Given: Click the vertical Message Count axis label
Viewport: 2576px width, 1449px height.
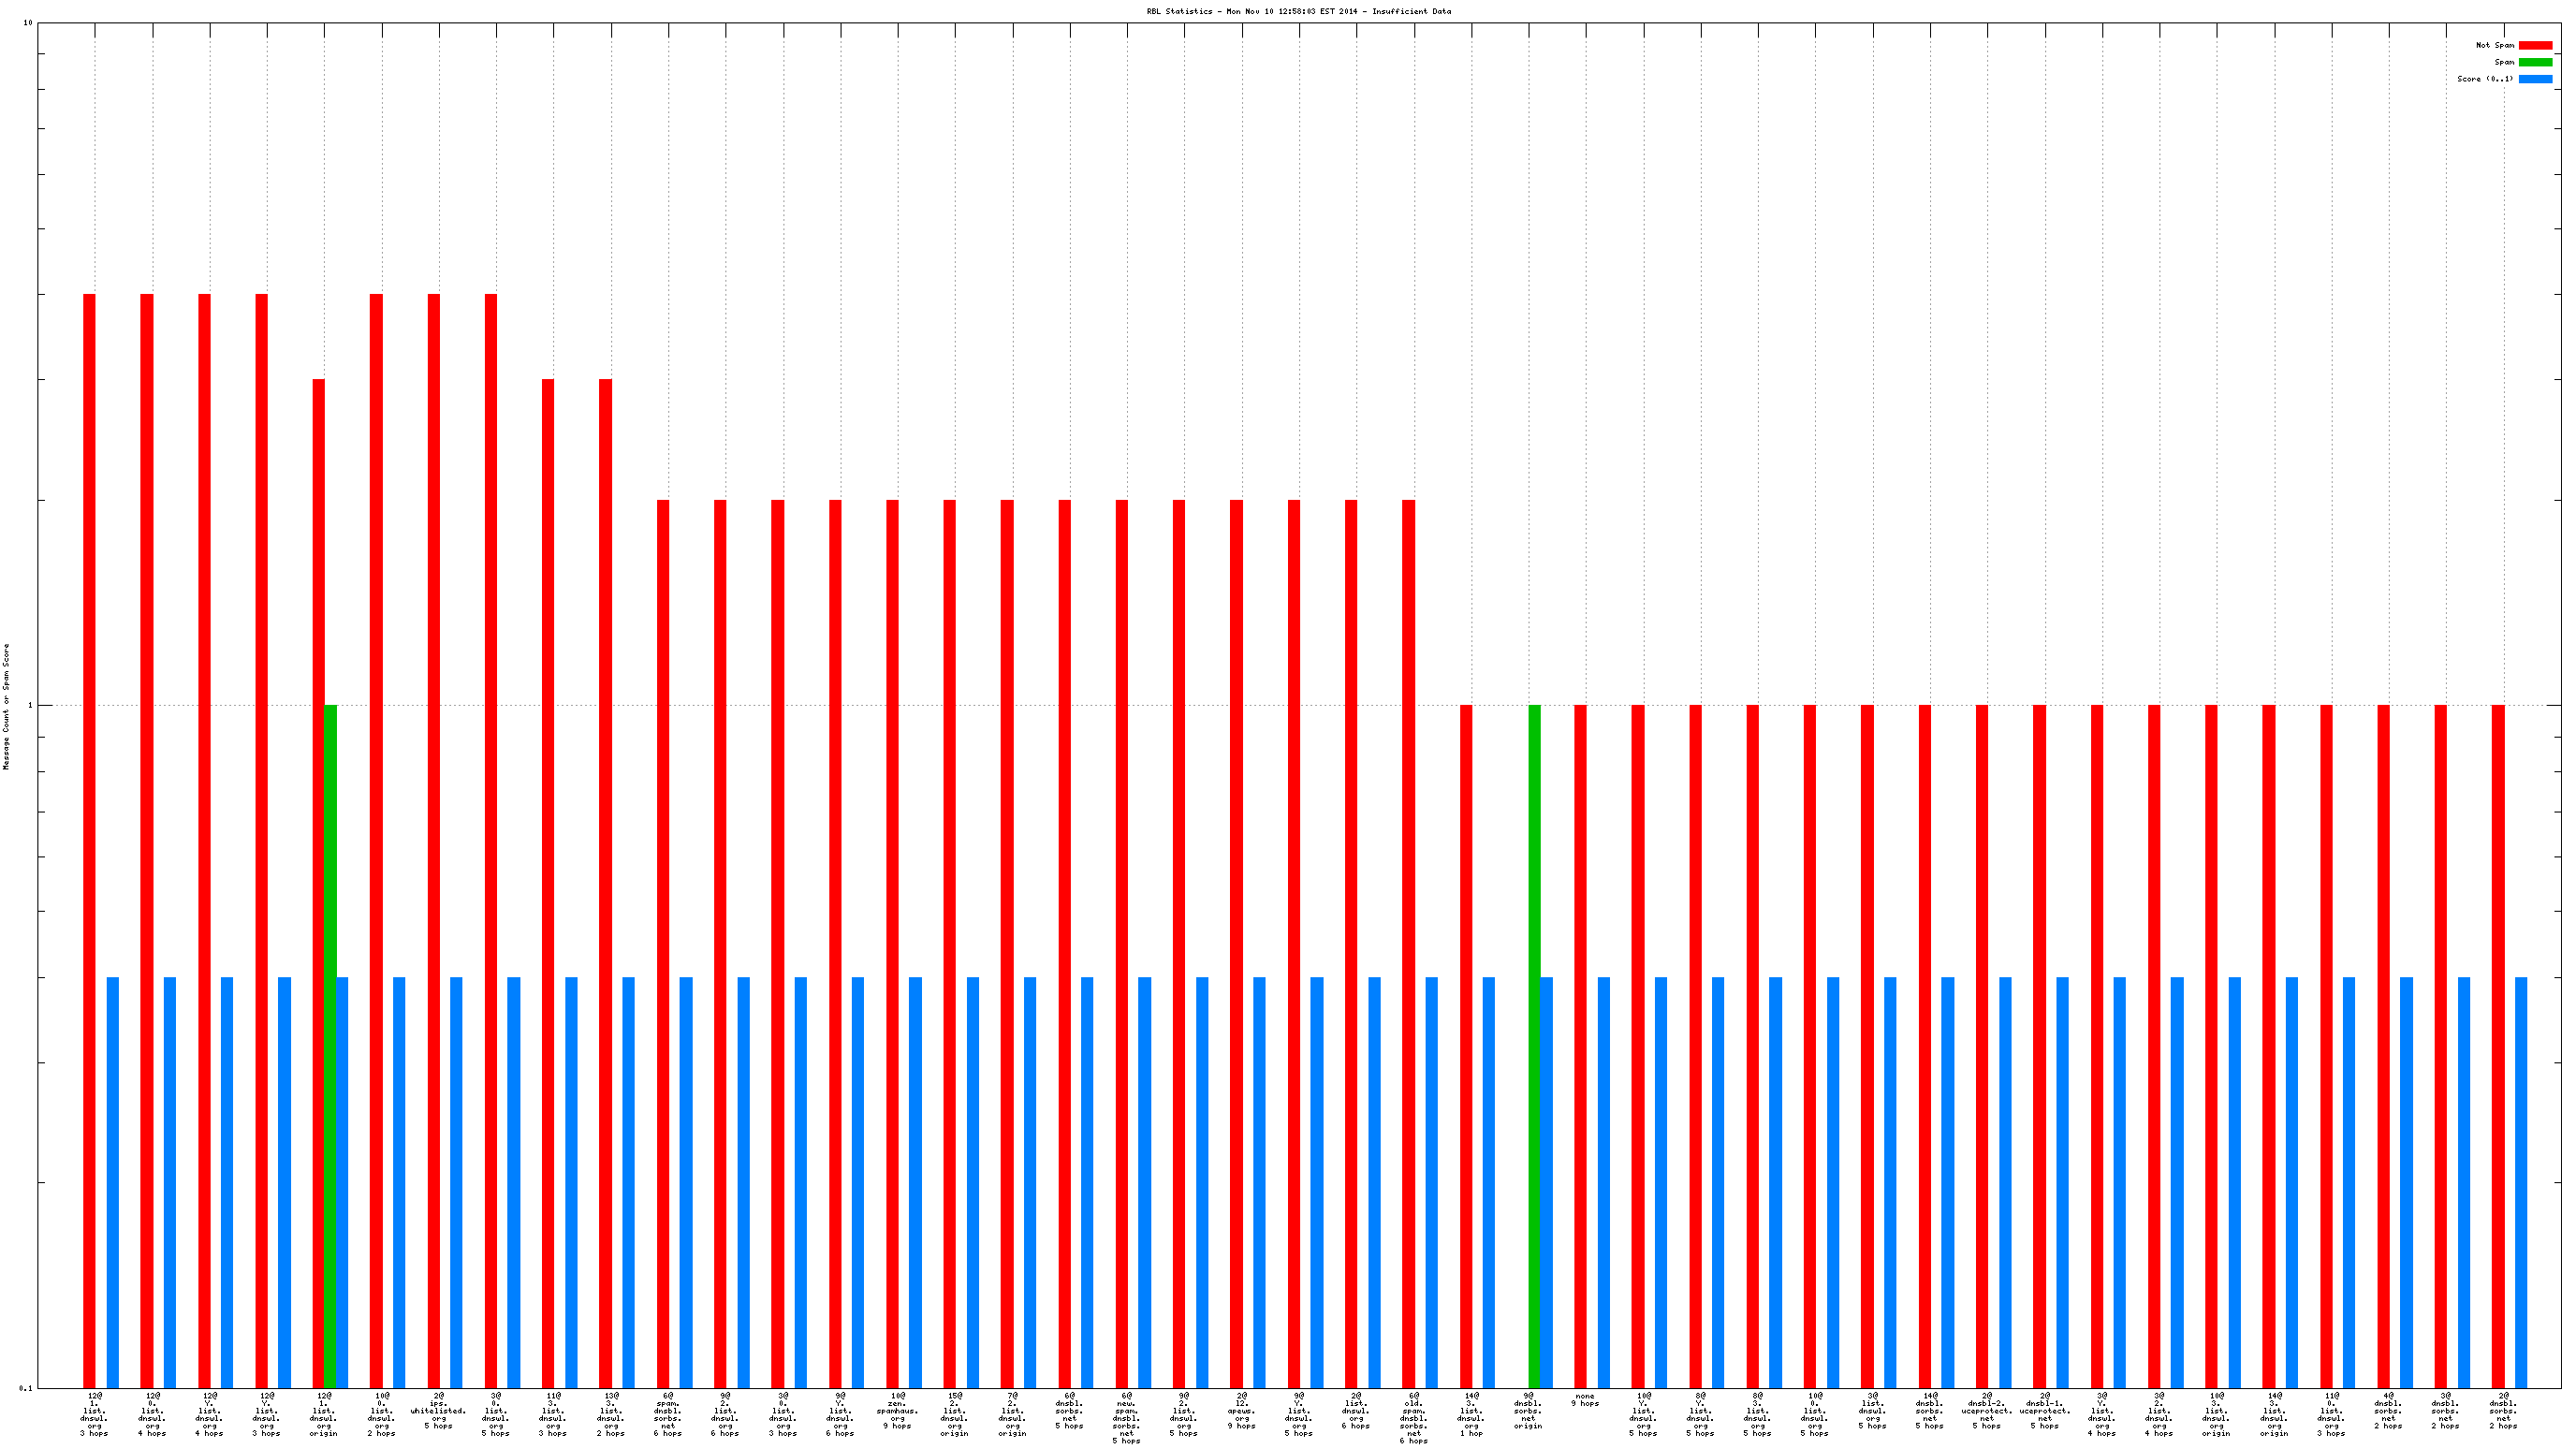Looking at the screenshot, I should [6, 706].
